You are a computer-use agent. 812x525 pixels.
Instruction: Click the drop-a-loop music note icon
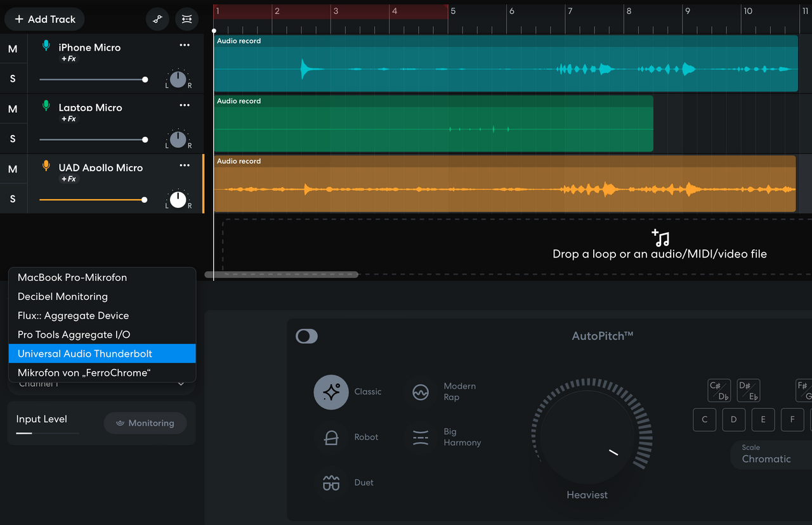tap(660, 238)
